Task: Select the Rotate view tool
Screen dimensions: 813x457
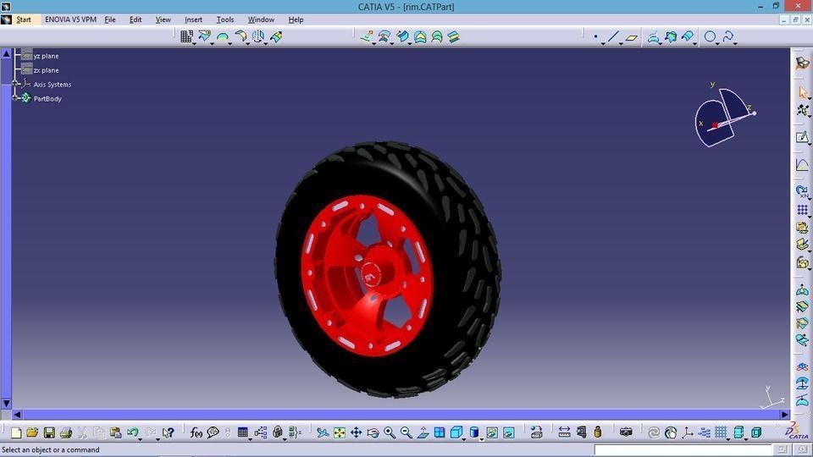Action: (373, 432)
